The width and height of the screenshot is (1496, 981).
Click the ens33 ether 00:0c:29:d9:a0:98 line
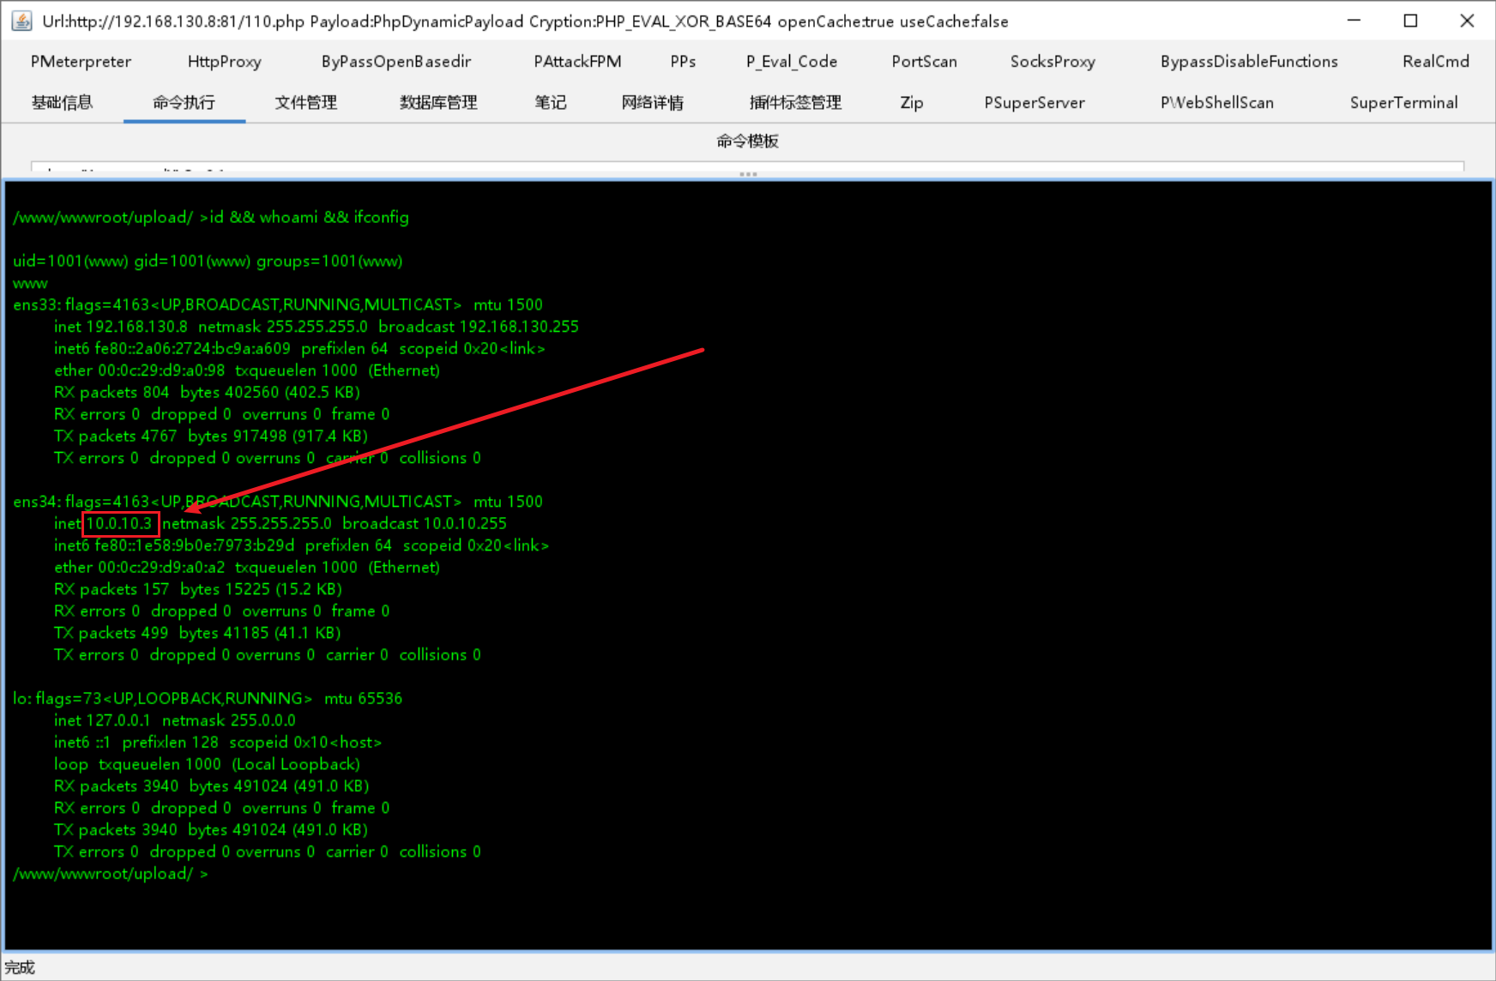(247, 370)
